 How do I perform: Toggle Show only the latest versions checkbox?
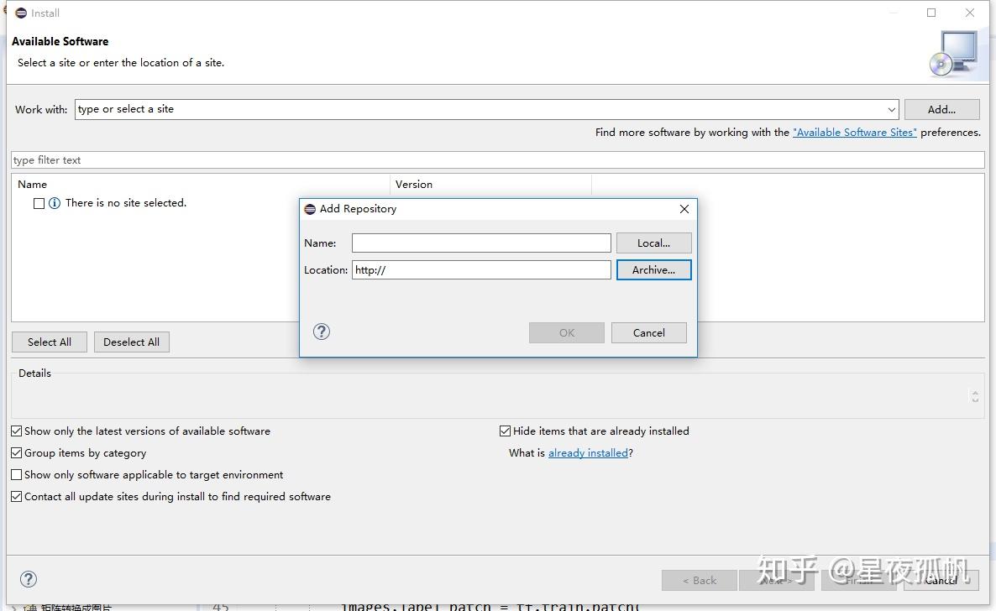(x=17, y=431)
